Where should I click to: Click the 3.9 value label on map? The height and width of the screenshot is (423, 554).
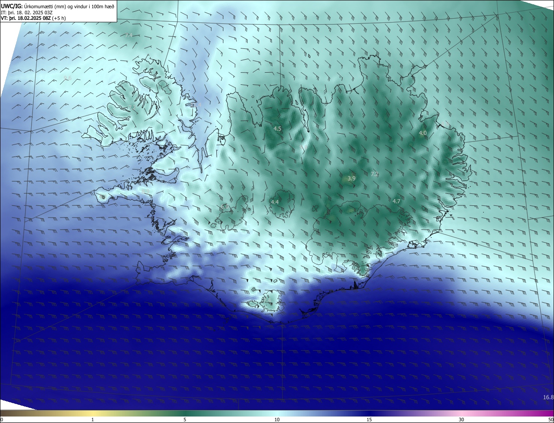pyautogui.click(x=351, y=178)
